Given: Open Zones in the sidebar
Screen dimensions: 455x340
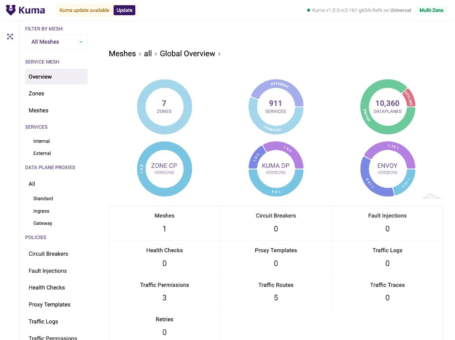Looking at the screenshot, I should click(x=36, y=93).
